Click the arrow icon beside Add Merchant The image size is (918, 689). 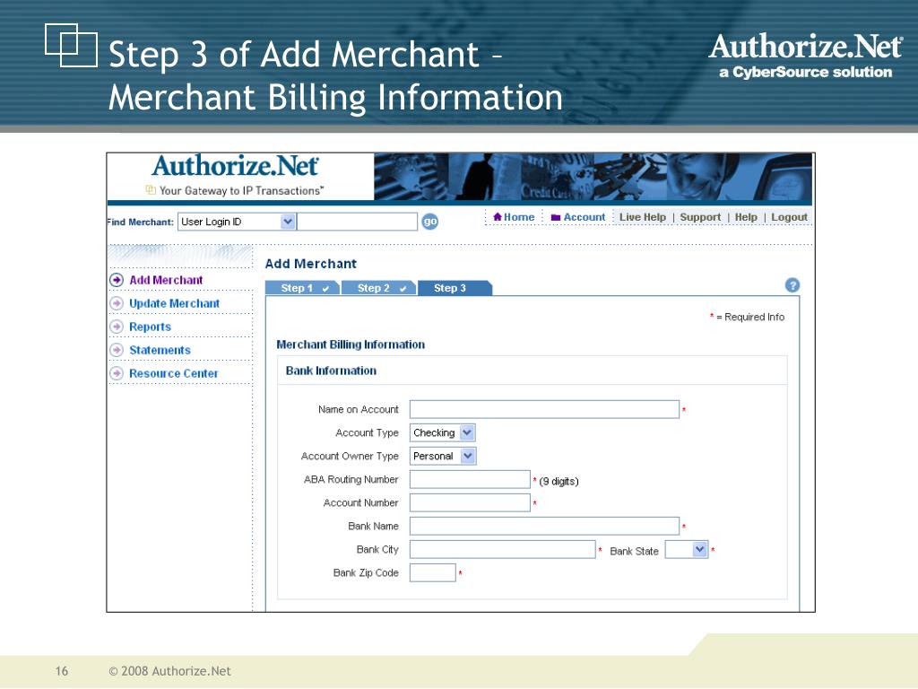point(117,280)
